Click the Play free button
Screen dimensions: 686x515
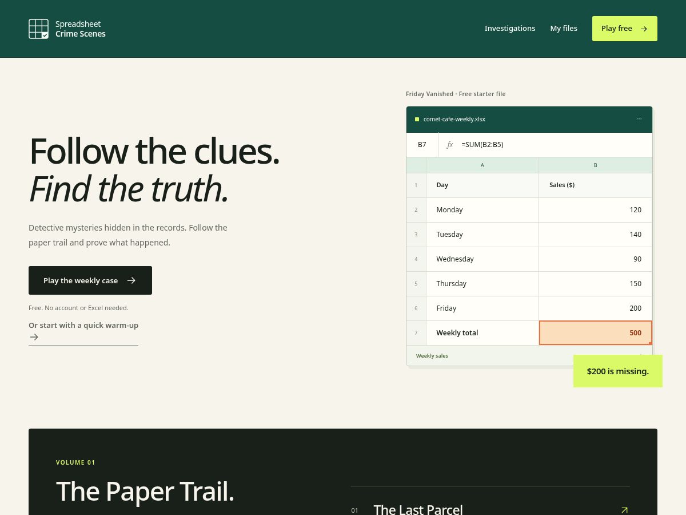point(625,29)
